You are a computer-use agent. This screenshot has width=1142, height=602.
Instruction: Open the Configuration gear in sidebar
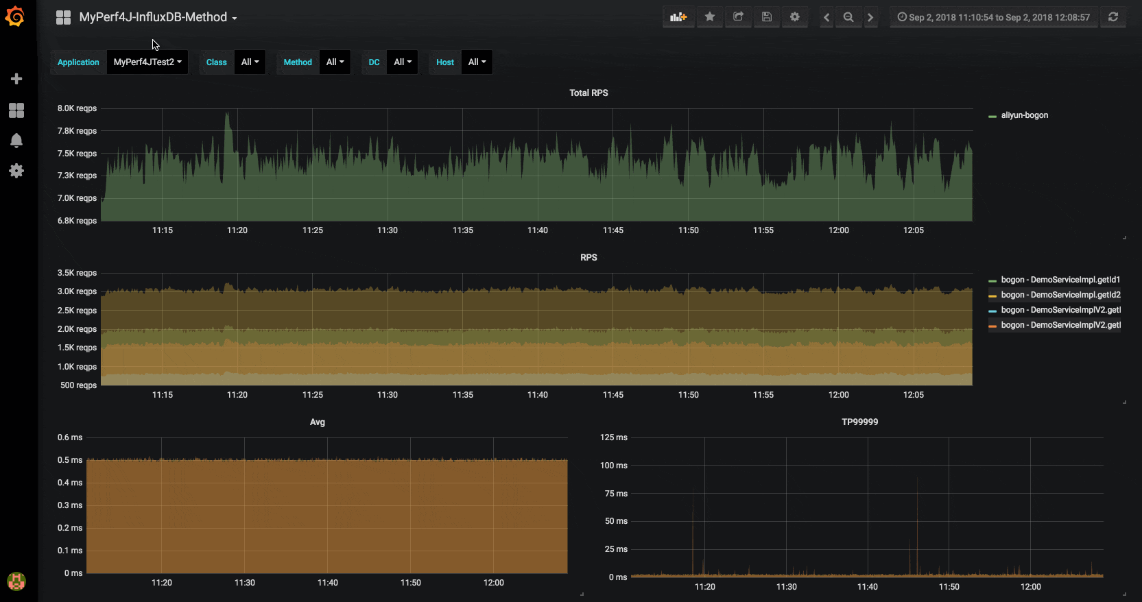click(16, 171)
